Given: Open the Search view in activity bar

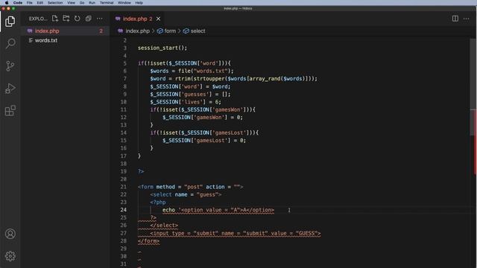Looking at the screenshot, I should pos(10,43).
